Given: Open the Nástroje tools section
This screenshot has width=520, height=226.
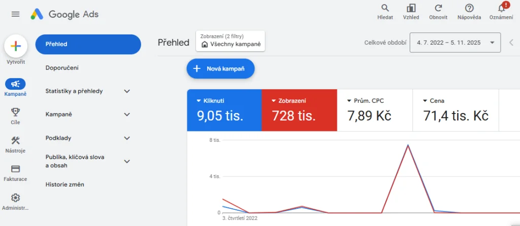Looking at the screenshot, I should [x=15, y=144].
